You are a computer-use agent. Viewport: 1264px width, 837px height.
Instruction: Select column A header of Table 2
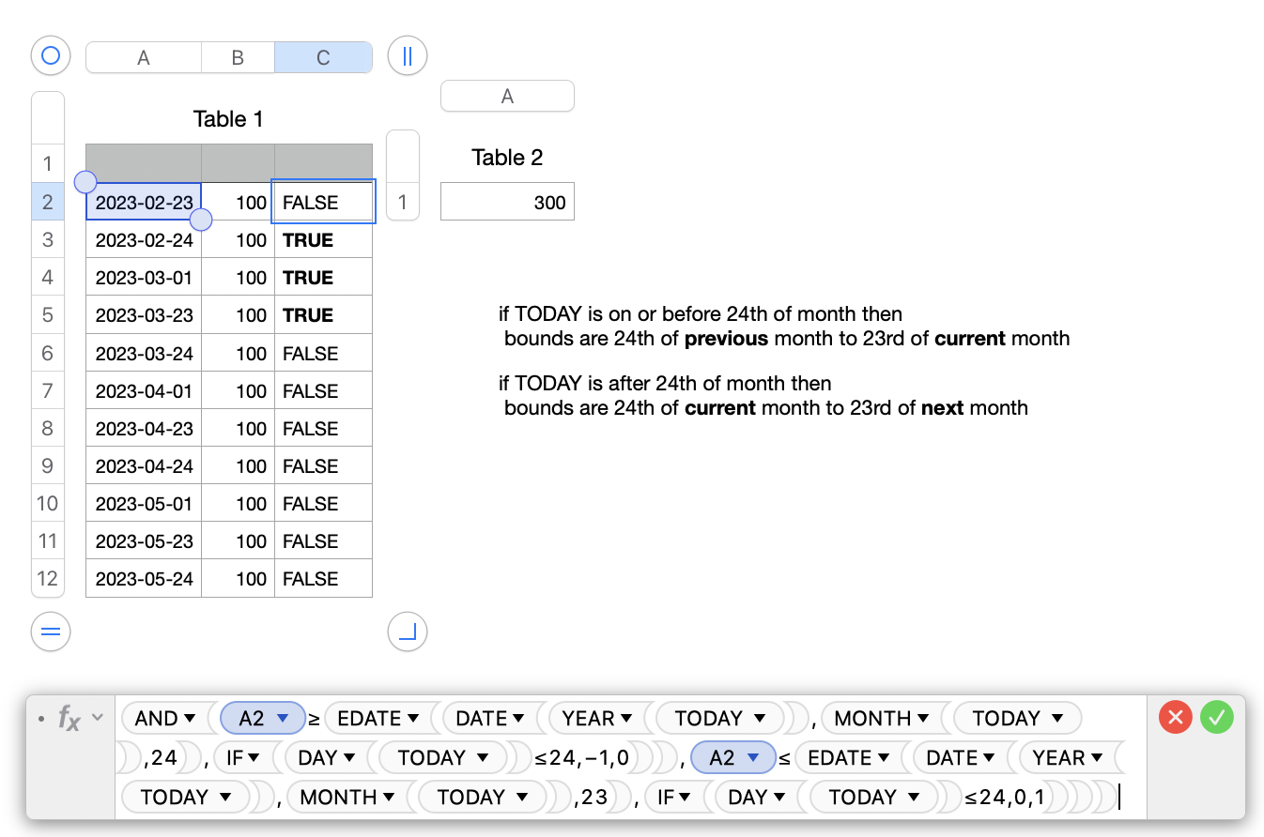pos(507,96)
